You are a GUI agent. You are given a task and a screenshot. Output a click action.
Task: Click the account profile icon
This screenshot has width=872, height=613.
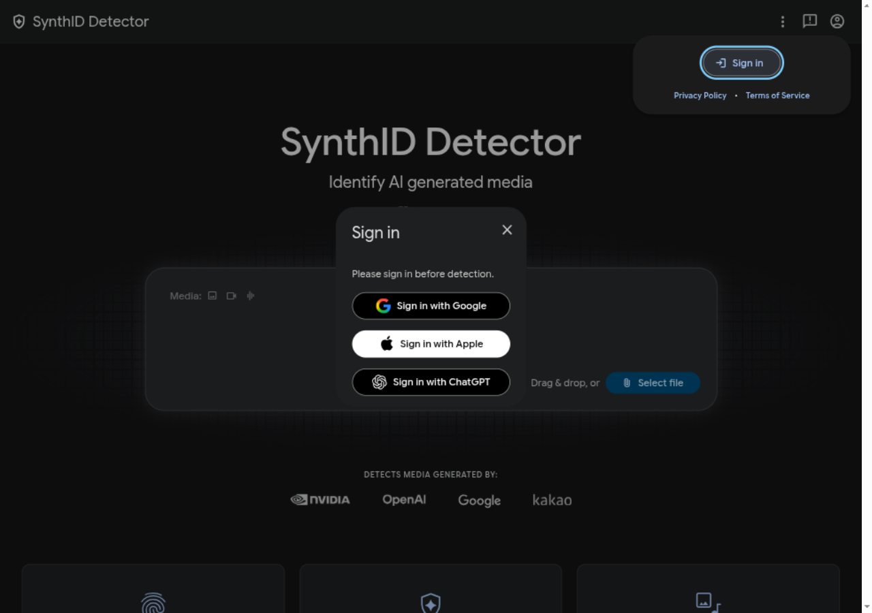837,21
